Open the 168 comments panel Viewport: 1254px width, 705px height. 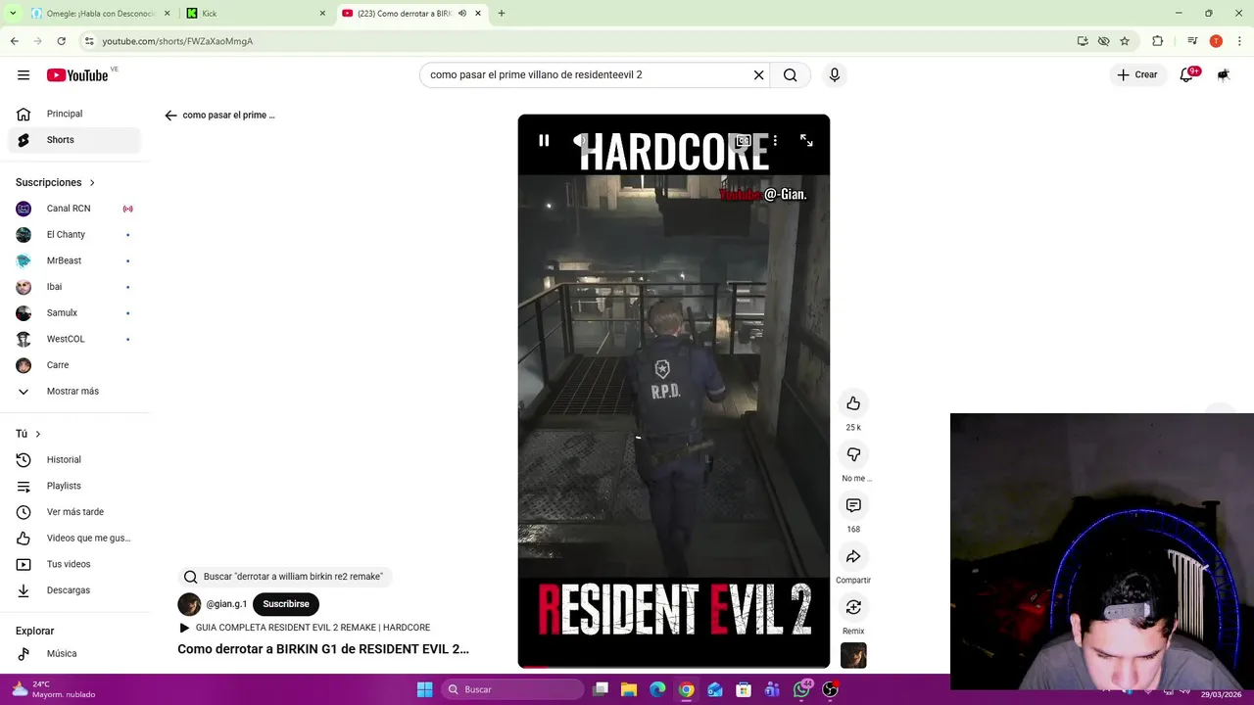point(853,505)
